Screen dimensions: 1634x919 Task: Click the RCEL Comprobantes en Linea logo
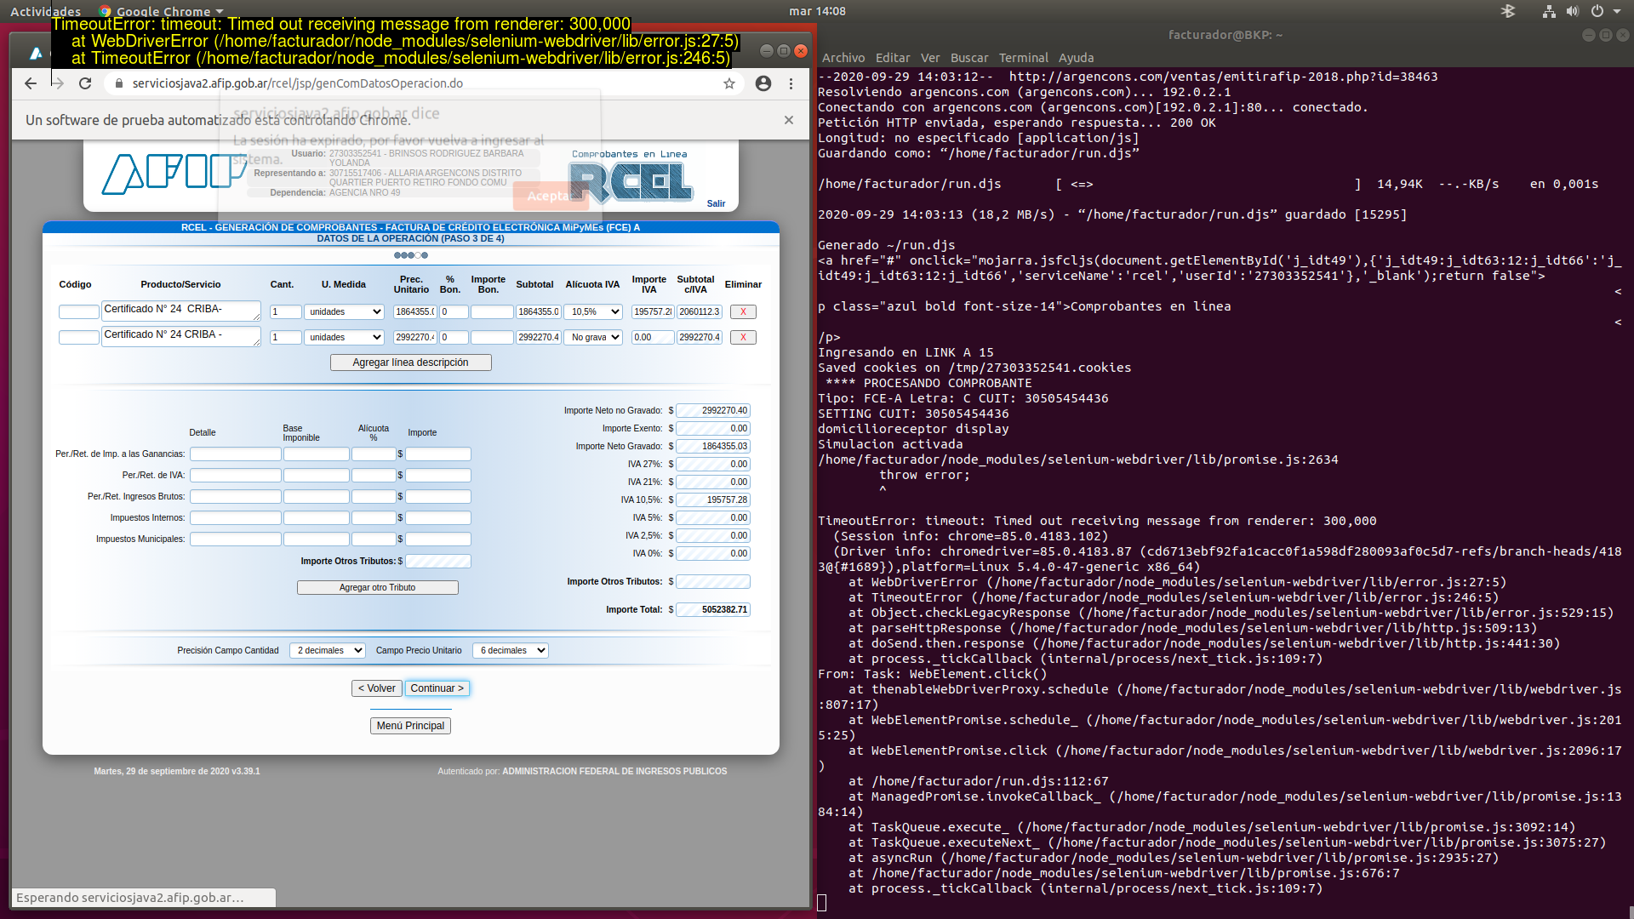coord(630,177)
